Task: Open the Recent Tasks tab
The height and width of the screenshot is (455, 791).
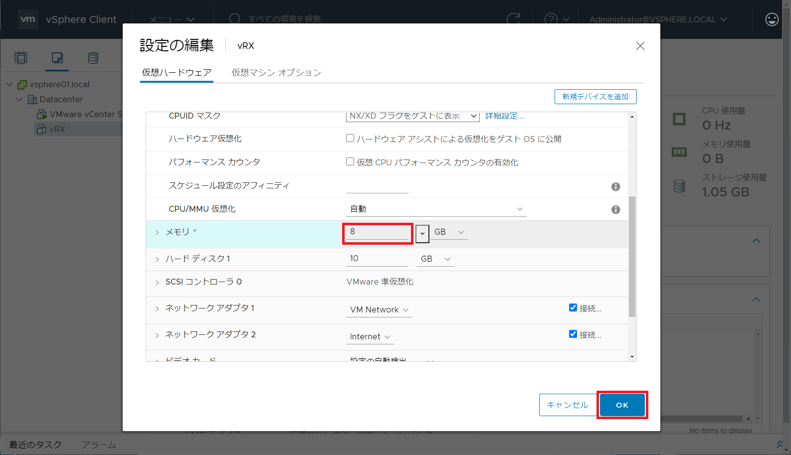Action: 35,445
